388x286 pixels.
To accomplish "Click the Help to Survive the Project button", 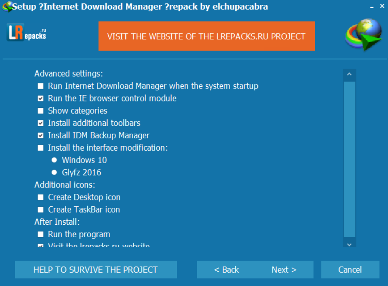I will [96, 269].
